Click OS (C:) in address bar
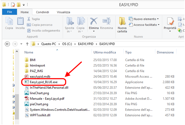The width and height of the screenshot is (185, 125). point(67,44)
